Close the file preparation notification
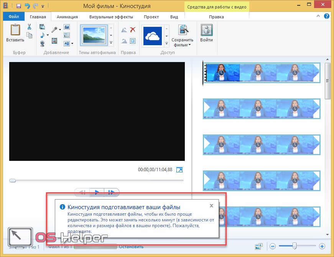 pos(211,206)
